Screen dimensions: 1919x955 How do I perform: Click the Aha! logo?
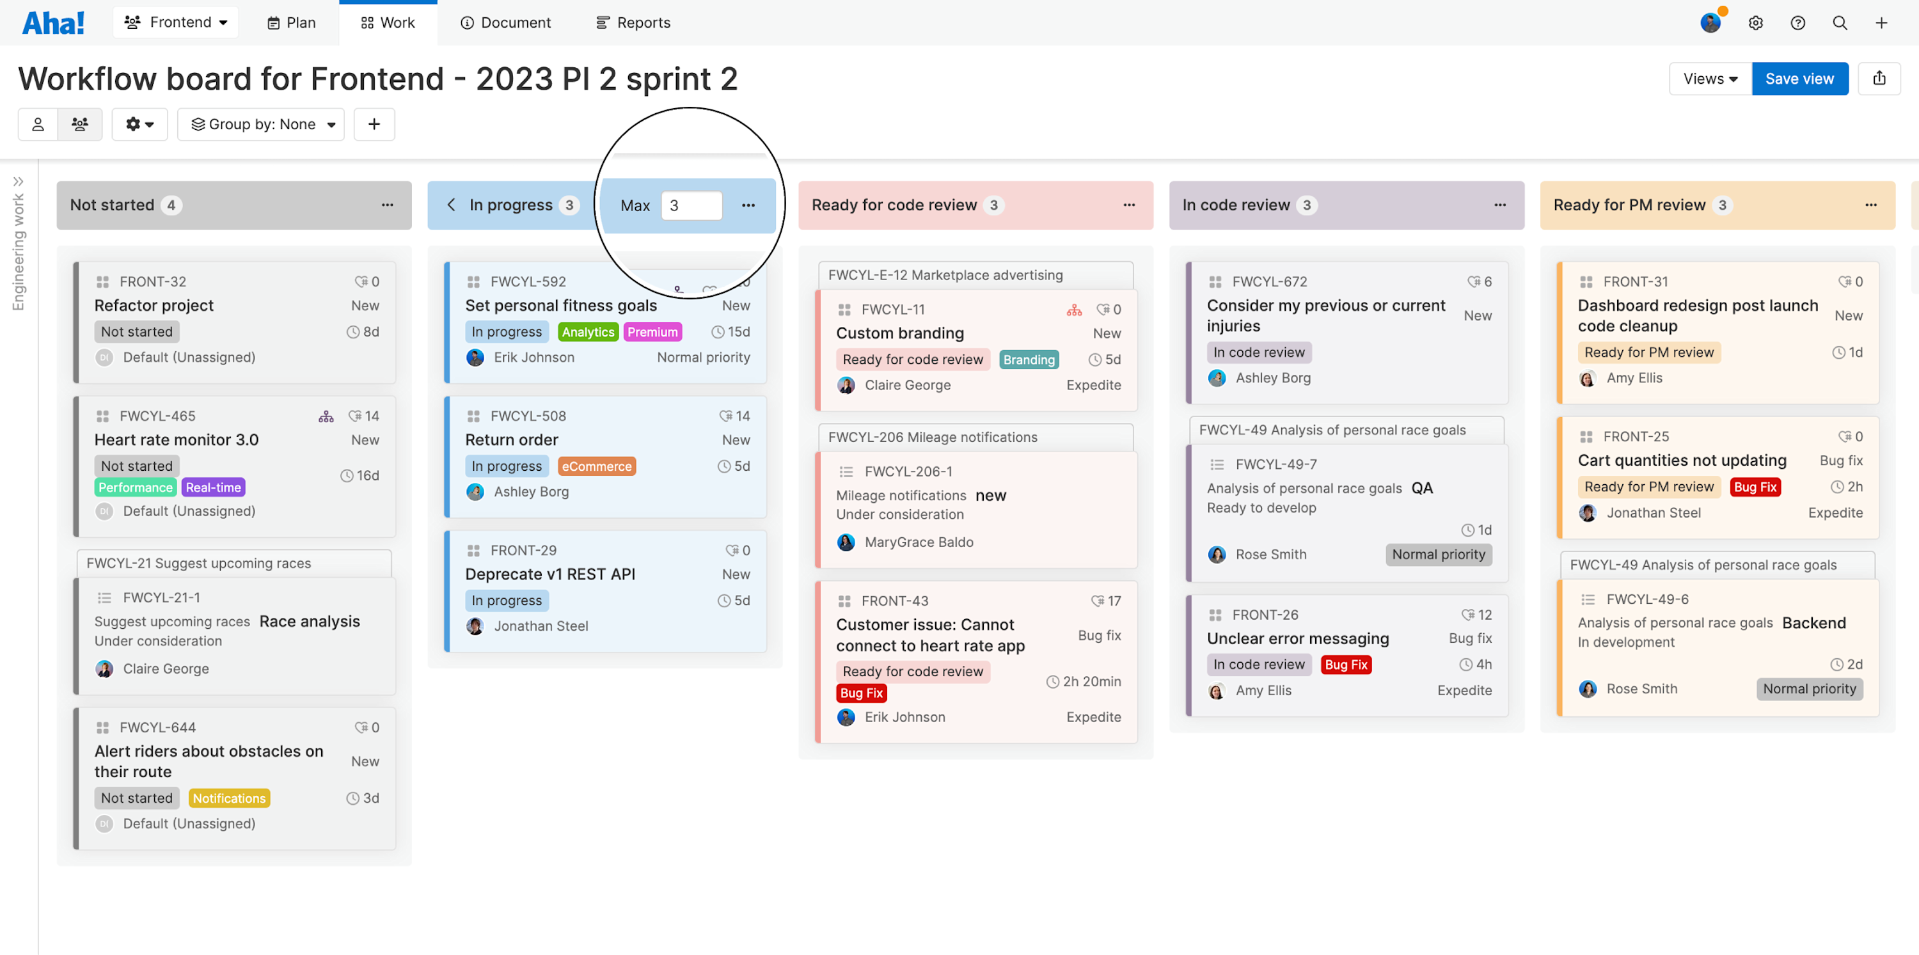click(53, 22)
